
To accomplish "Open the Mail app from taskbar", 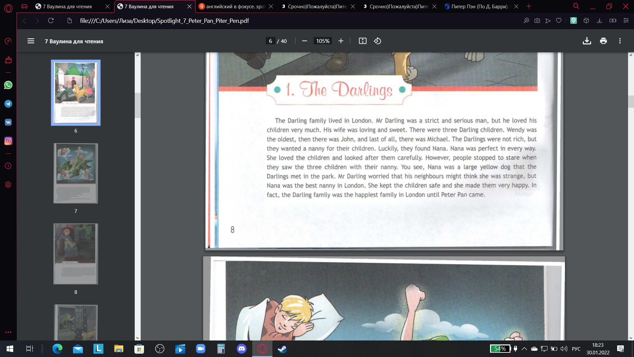I will [78, 349].
